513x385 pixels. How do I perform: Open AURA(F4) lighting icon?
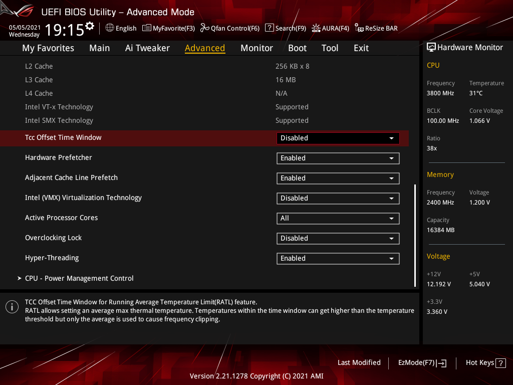316,28
